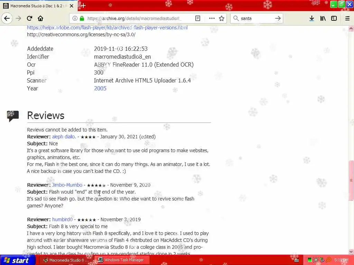Click the green secure padlock icon
Viewport: 354px width, 265px height.
[x=82, y=18]
